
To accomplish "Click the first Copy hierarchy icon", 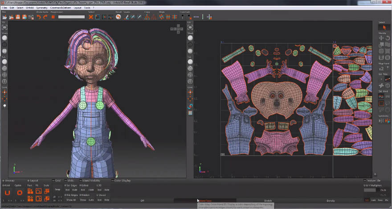I will (147, 17).
